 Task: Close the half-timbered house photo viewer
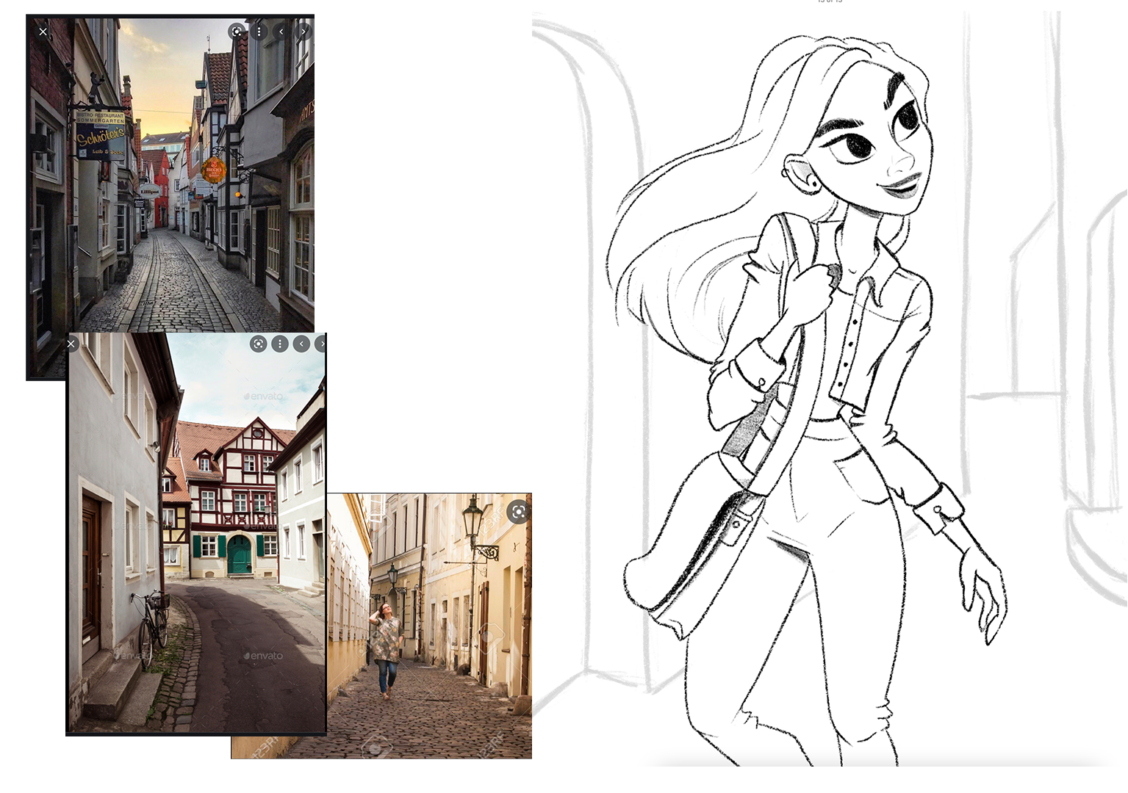tap(71, 344)
